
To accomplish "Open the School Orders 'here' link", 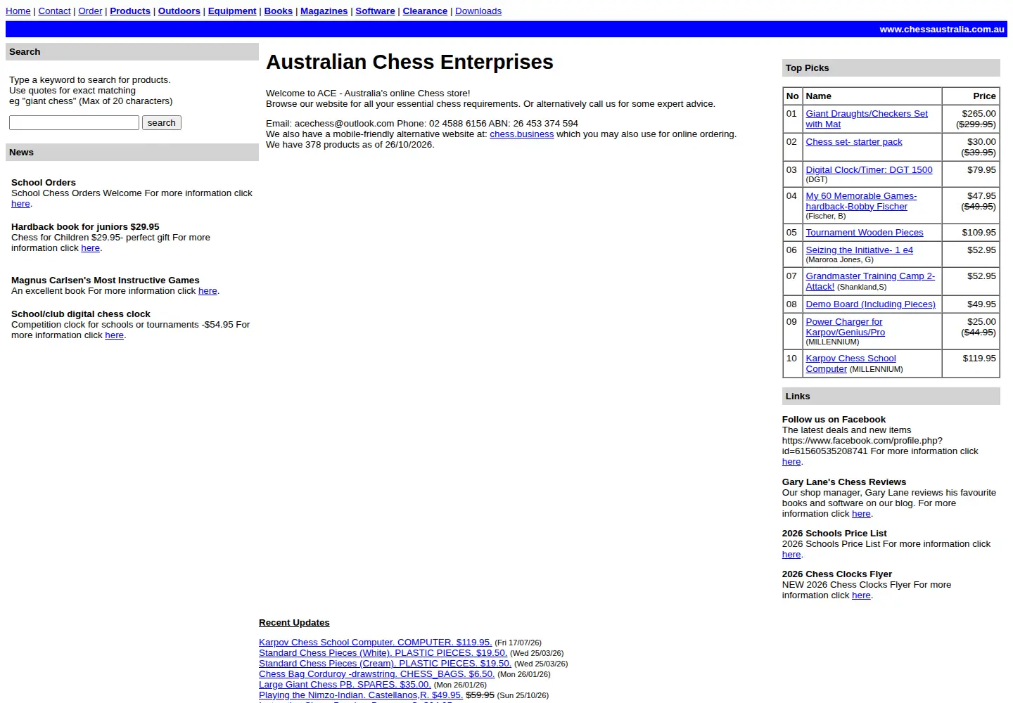I will point(20,204).
